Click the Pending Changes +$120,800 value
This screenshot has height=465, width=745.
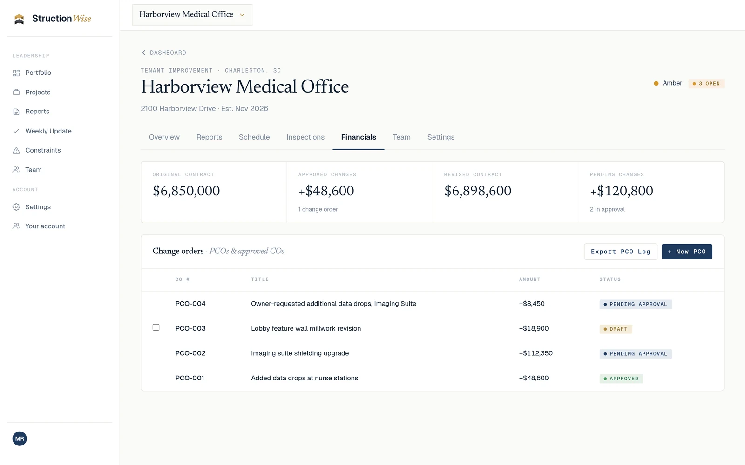pos(622,191)
